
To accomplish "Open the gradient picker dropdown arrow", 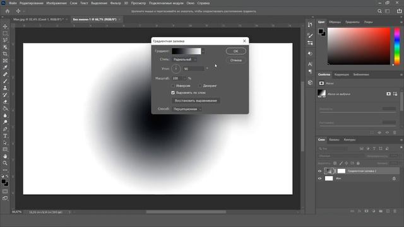I will (x=203, y=51).
